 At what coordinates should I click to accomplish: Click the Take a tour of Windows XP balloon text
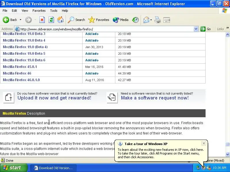click(x=146, y=144)
